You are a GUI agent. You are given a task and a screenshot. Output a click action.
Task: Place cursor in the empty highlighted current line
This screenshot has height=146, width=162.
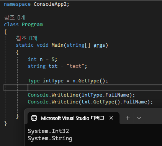point(83,88)
